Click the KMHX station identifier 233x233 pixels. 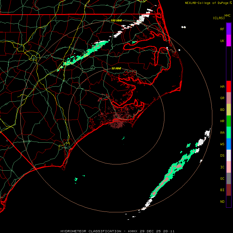click(133, 231)
